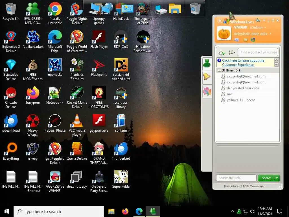The width and height of the screenshot is (289, 217).
Task: Click the drive icon in the top dock
Action: [161, 9]
